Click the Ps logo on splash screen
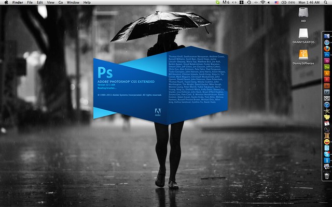The width and height of the screenshot is (332, 207). 105,72
